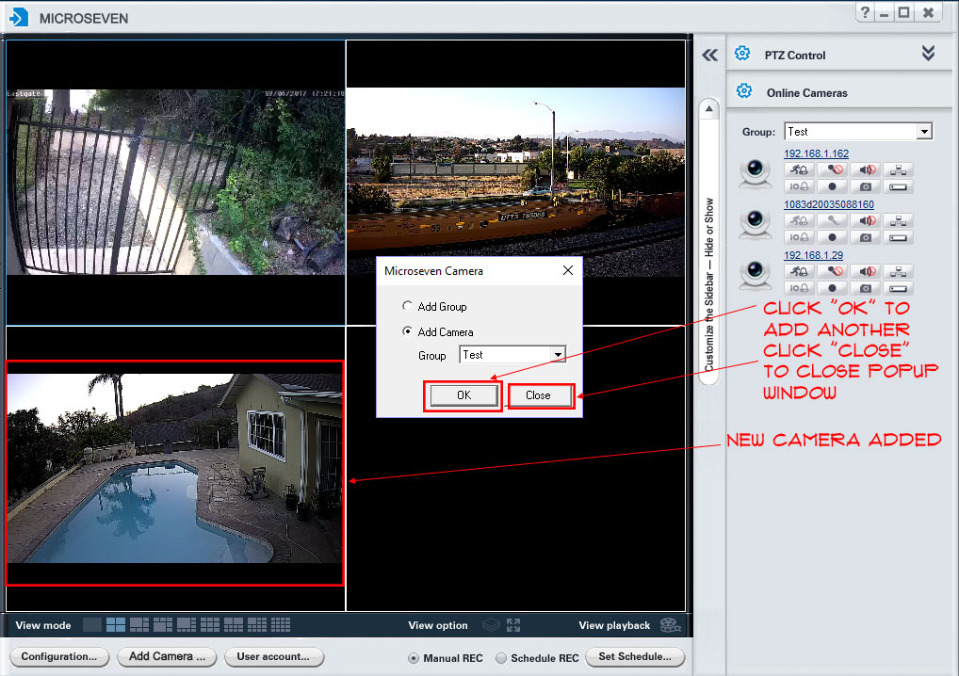Image resolution: width=959 pixels, height=676 pixels.
Task: Select the densest grid view mode icon
Action: click(281, 624)
